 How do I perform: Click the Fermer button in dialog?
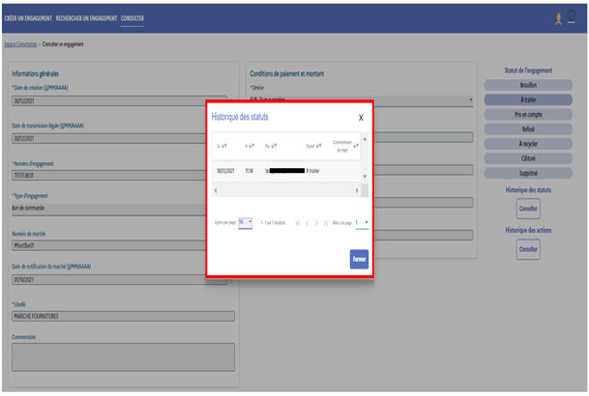(x=359, y=259)
